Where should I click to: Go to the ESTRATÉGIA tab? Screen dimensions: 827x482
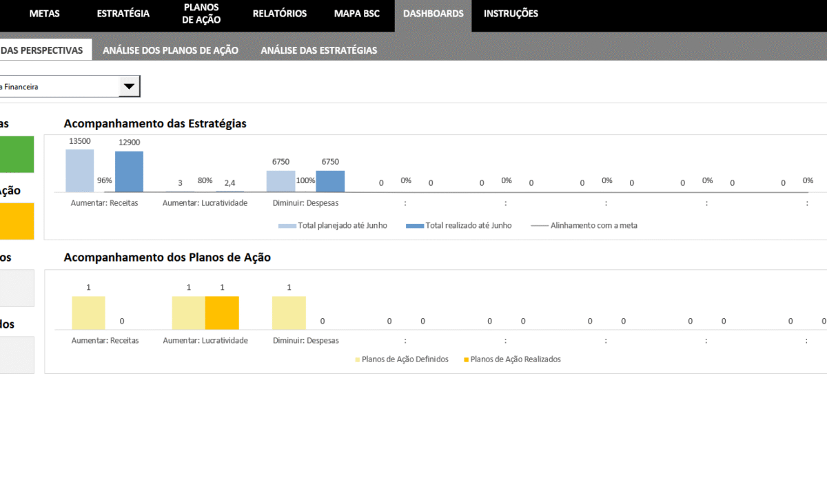click(x=123, y=14)
